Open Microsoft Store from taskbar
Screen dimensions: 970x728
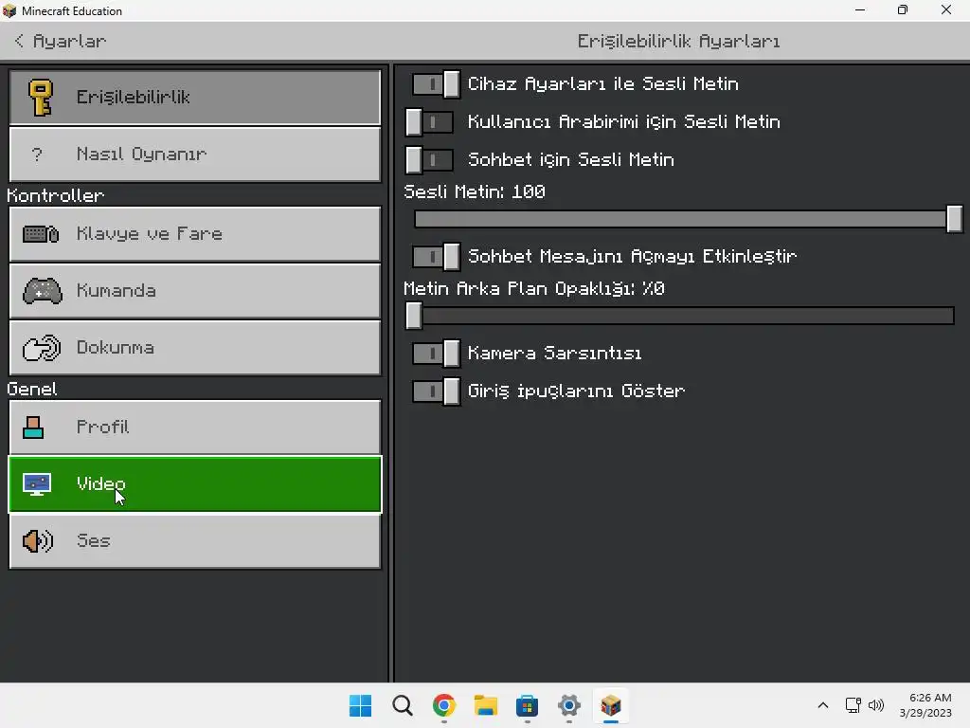527,705
